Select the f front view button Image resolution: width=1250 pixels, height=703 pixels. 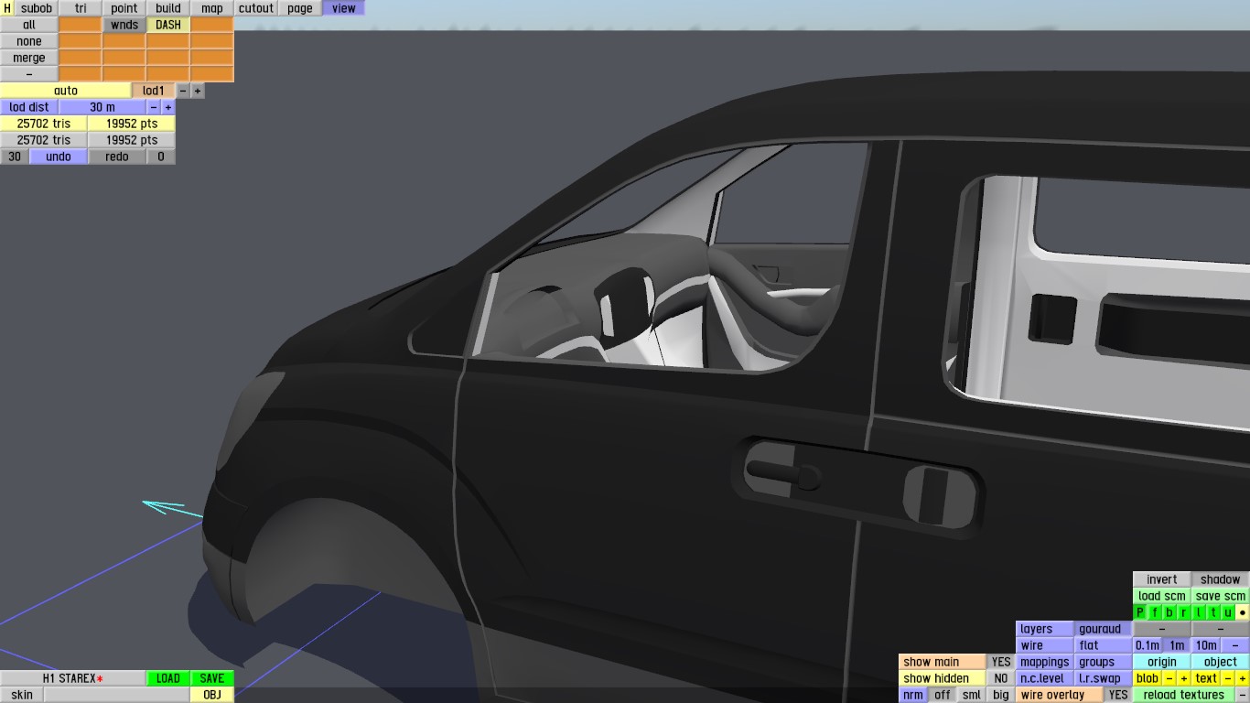[x=1155, y=612]
